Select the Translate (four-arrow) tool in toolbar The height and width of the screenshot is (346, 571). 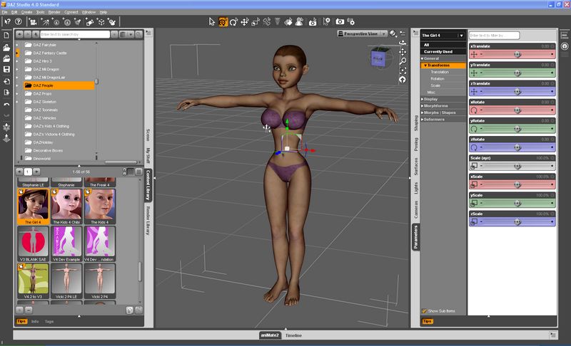244,22
